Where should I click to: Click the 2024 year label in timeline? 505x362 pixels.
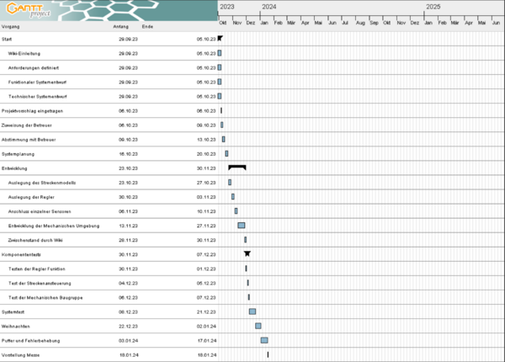pyautogui.click(x=268, y=7)
